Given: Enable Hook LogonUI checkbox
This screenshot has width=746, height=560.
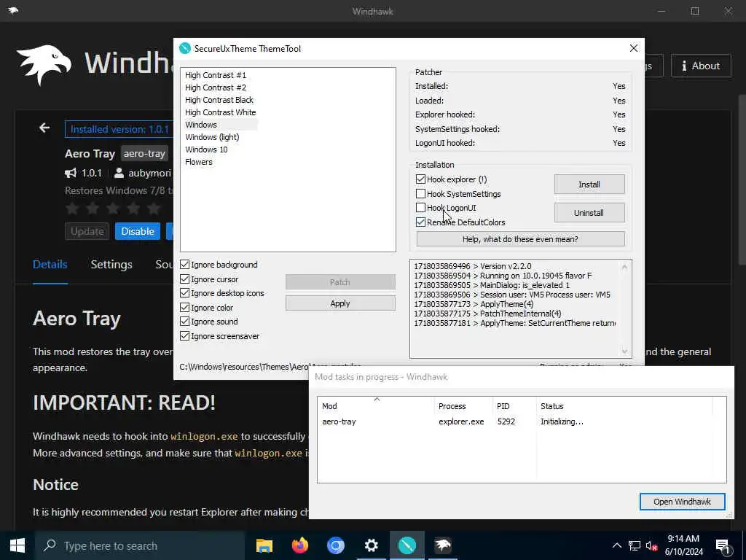Looking at the screenshot, I should tap(420, 208).
